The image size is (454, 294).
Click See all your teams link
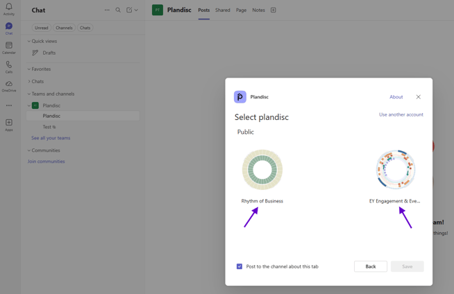[51, 138]
